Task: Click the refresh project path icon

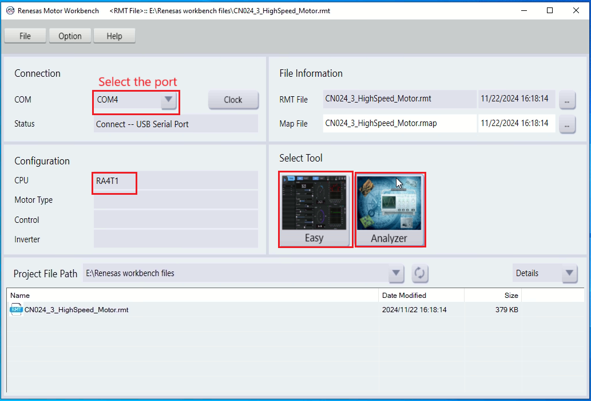Action: click(x=419, y=273)
